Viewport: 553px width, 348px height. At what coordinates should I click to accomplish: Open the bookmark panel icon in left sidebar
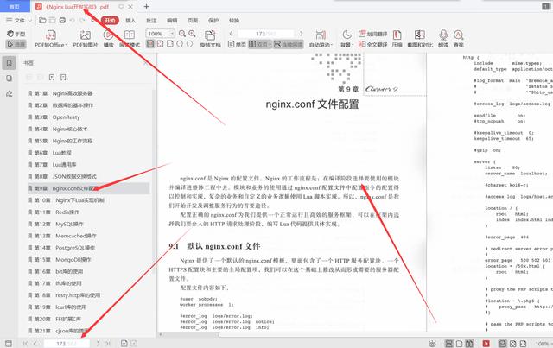(10, 63)
